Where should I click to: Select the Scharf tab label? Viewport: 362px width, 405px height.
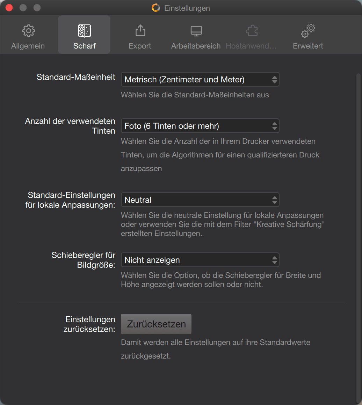[x=85, y=46]
